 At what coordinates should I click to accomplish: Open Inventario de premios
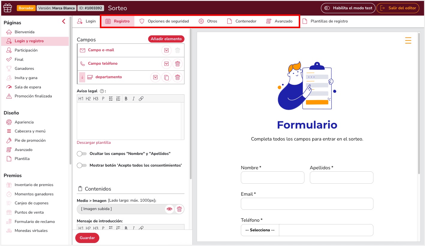coord(34,185)
